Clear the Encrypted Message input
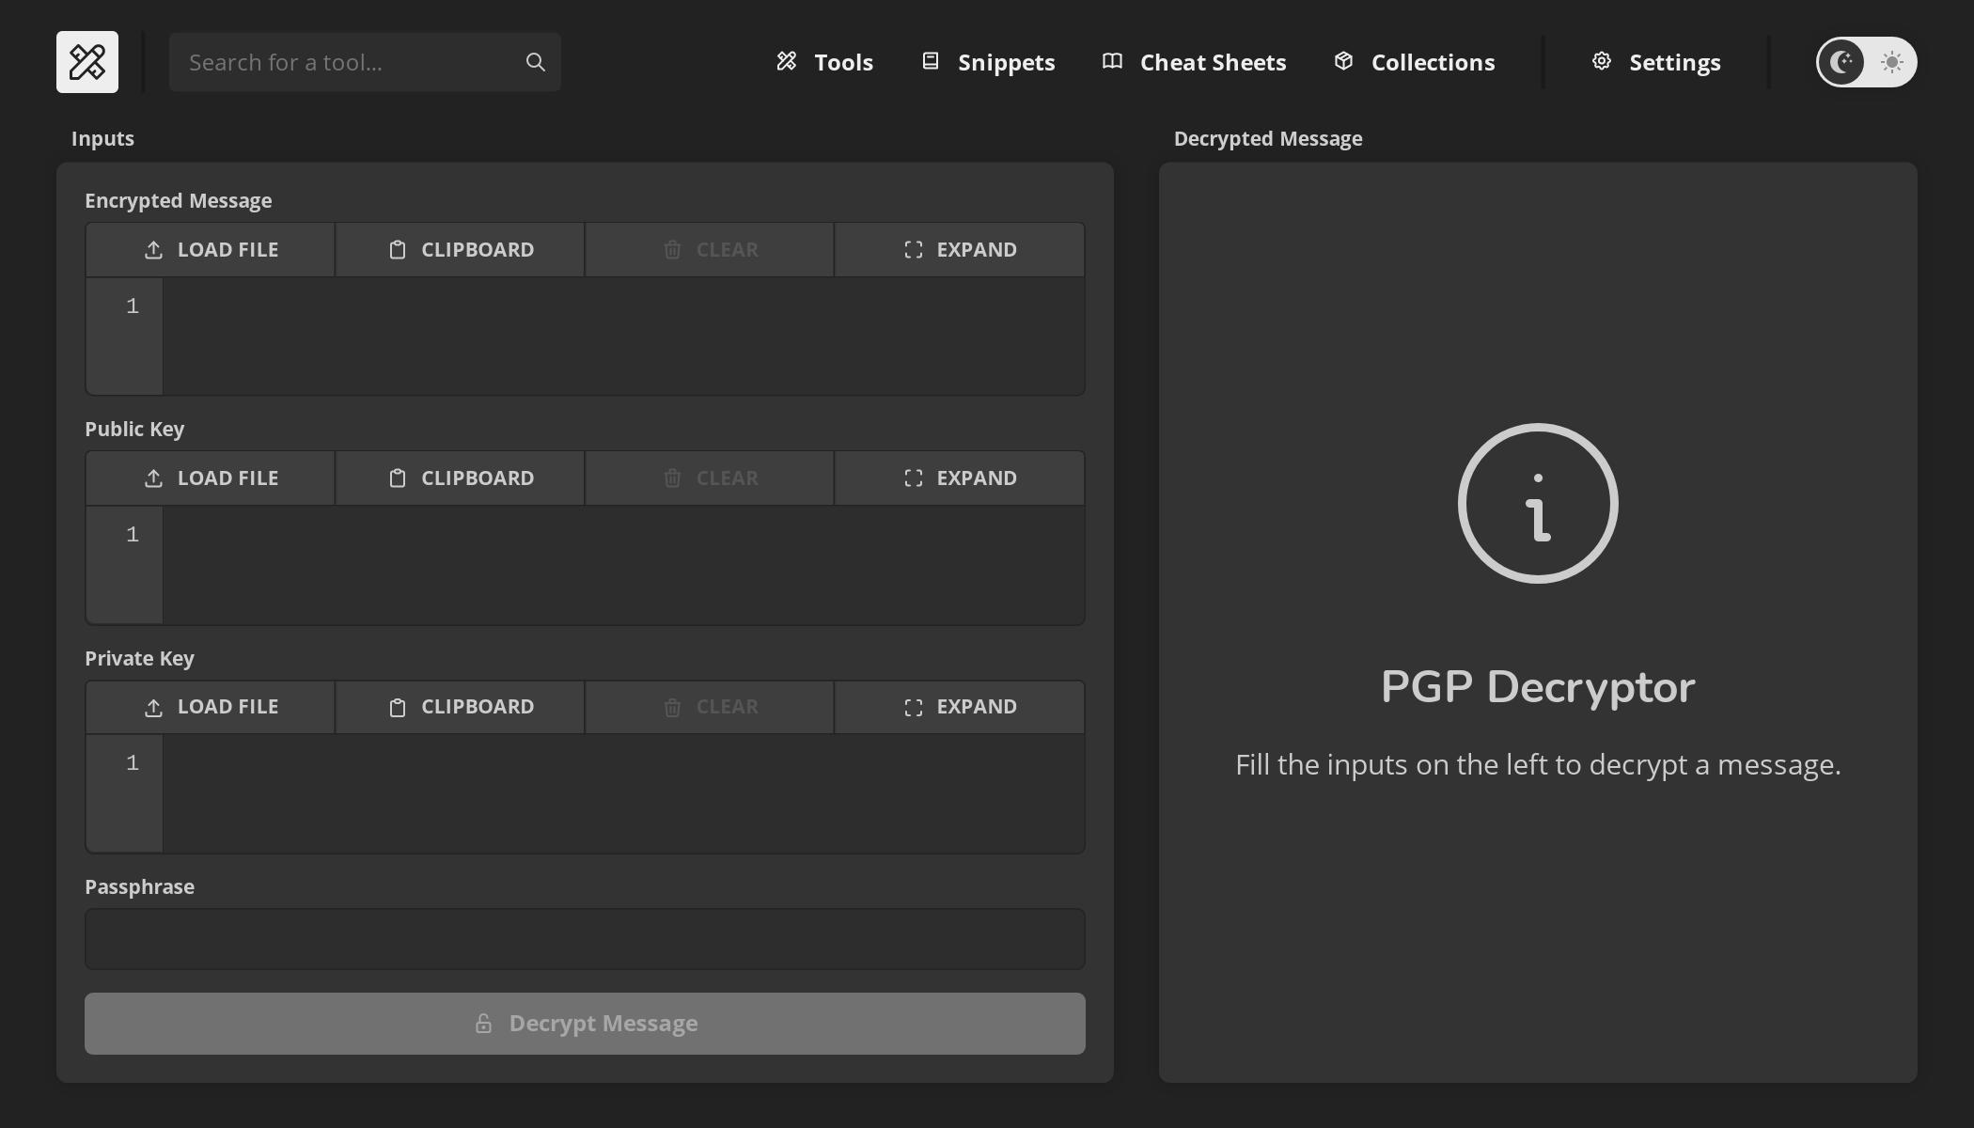 [710, 250]
